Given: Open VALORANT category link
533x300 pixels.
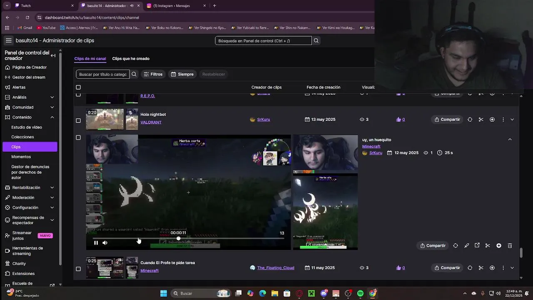Looking at the screenshot, I should click(x=151, y=122).
